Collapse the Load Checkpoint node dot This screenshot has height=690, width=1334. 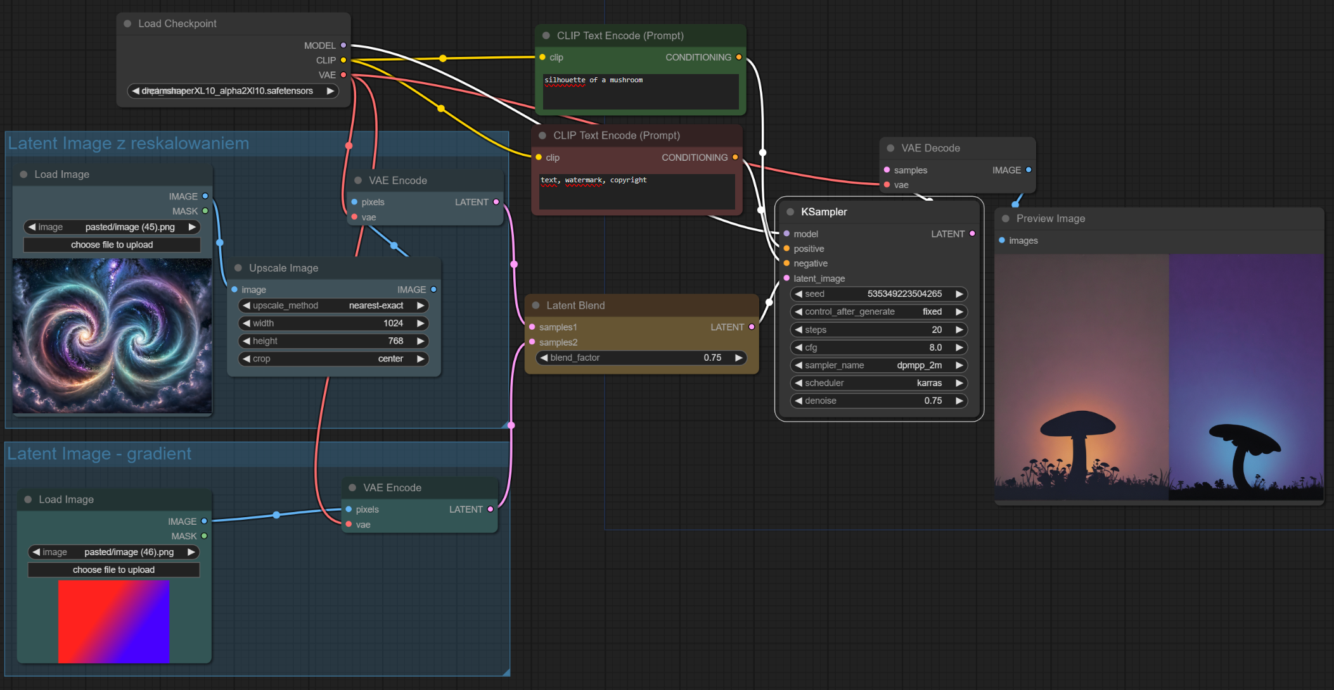(127, 23)
